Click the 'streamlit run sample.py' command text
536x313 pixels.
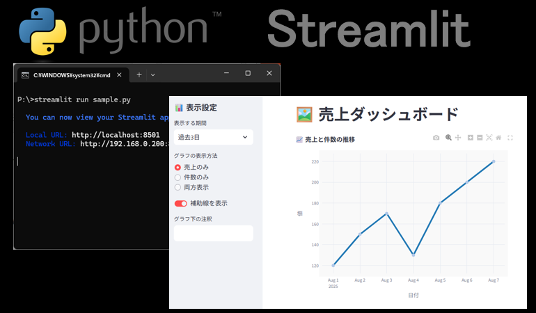pos(82,99)
